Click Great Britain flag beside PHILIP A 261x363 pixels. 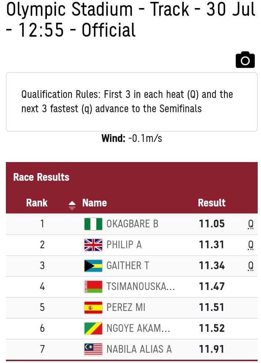click(x=93, y=245)
